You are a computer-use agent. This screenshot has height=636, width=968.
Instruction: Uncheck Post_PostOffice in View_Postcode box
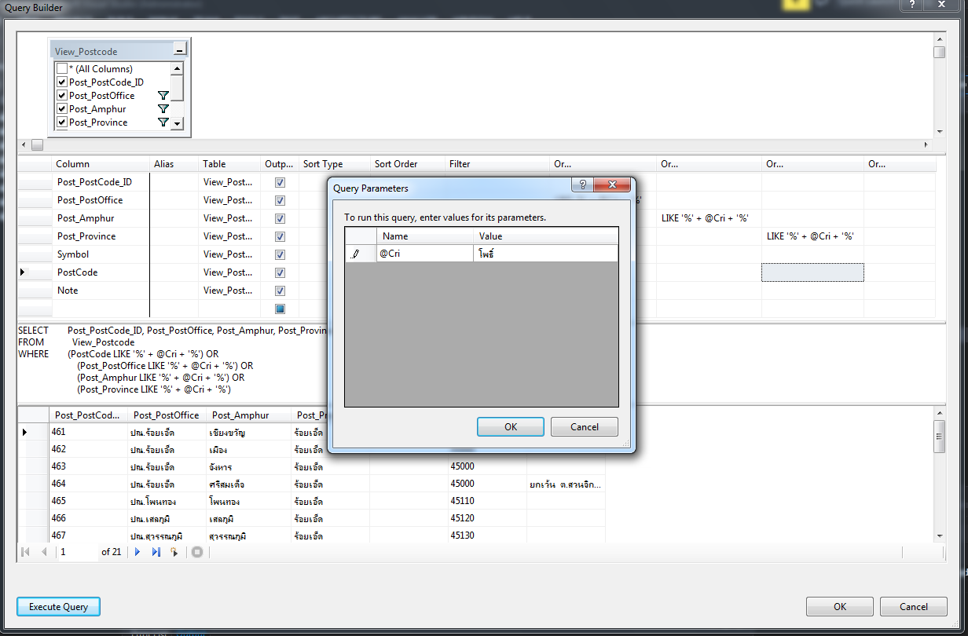tap(62, 96)
